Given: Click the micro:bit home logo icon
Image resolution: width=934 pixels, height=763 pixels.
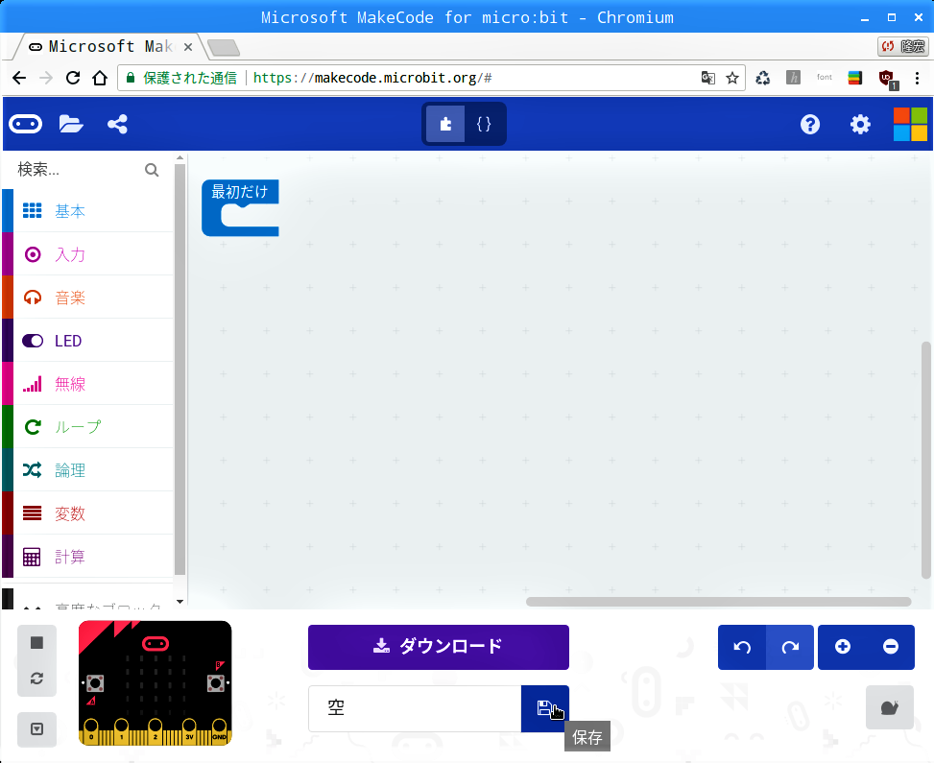Looking at the screenshot, I should [25, 124].
